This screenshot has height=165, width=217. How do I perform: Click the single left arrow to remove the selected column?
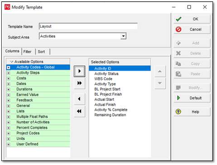[x=79, y=99]
